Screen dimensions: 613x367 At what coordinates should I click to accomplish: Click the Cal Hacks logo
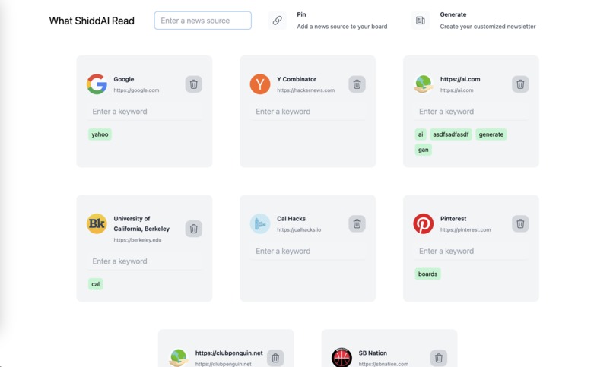coord(260,223)
